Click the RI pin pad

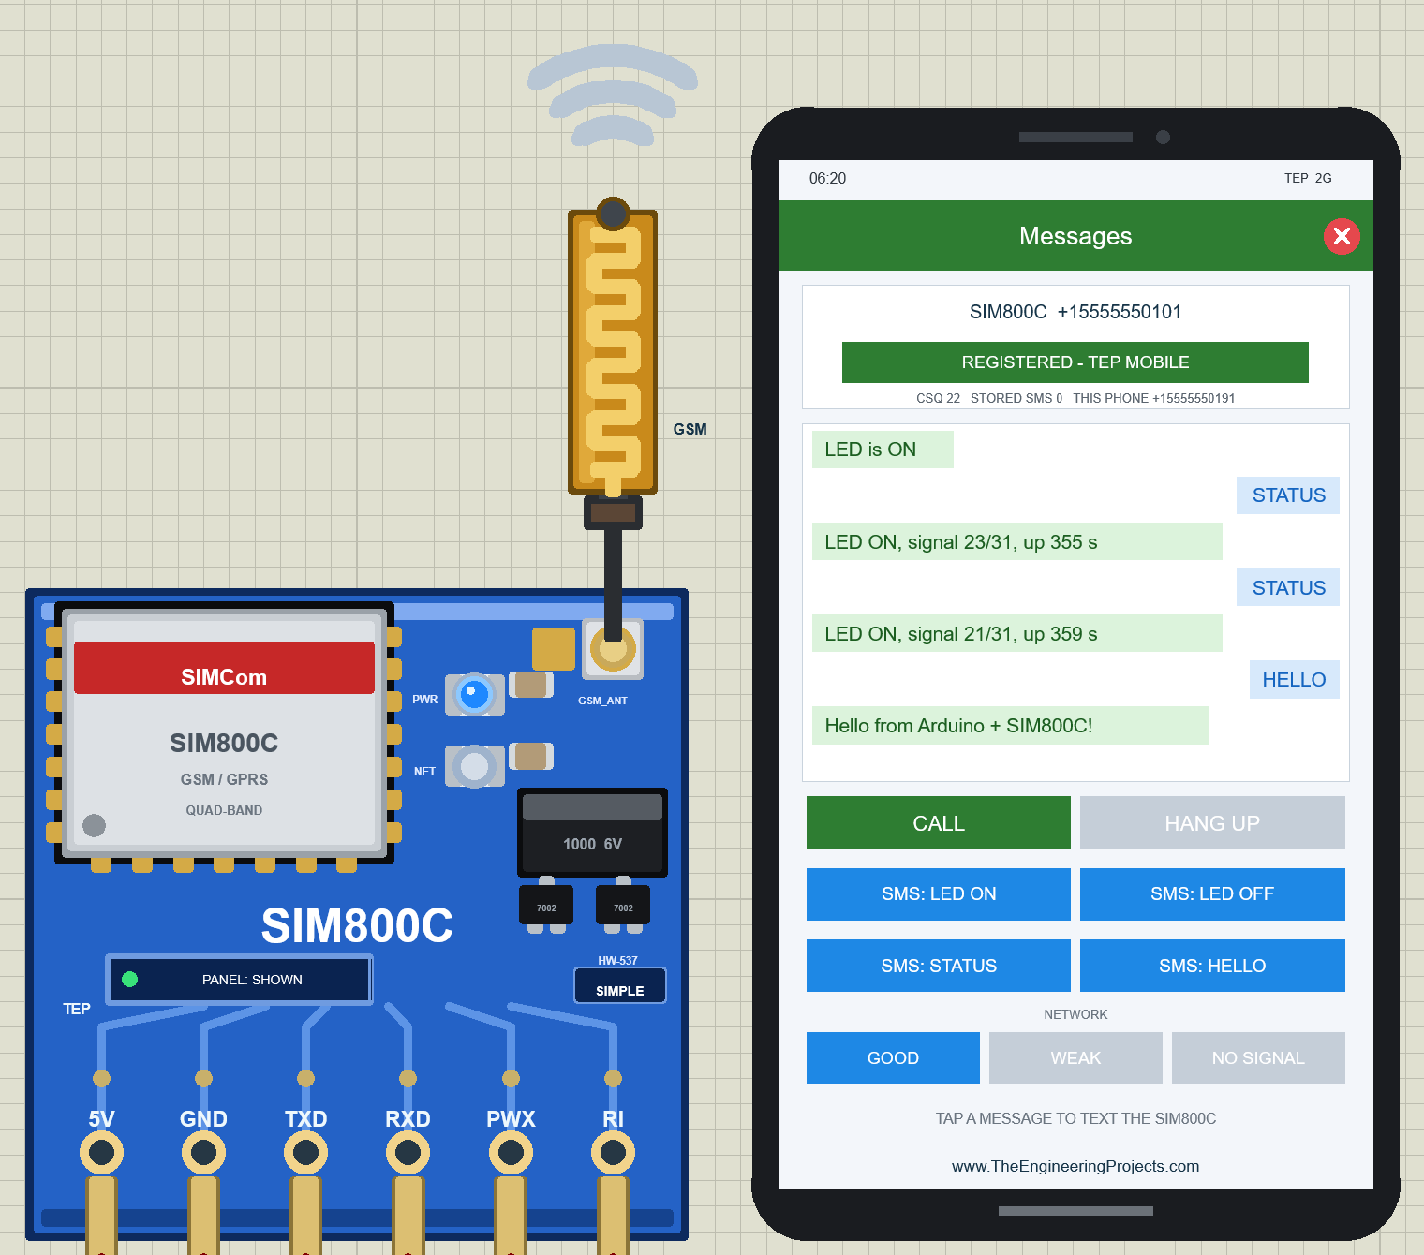coord(613,1152)
